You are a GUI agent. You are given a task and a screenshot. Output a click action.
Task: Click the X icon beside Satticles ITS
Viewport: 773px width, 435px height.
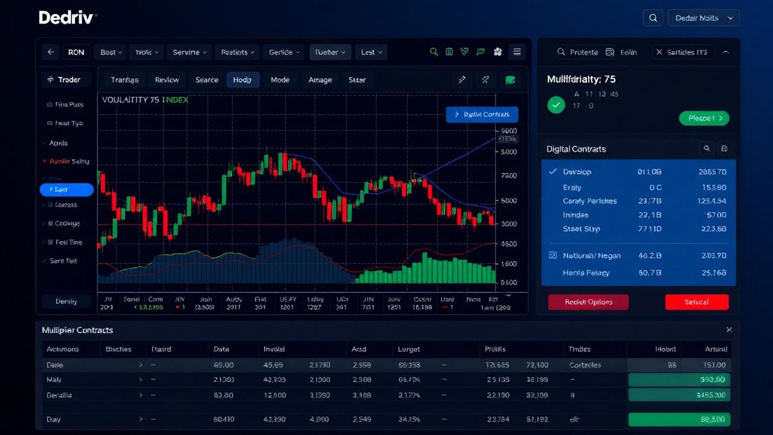coord(659,53)
